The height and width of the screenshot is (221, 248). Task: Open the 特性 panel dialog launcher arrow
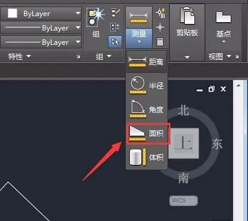point(79,57)
